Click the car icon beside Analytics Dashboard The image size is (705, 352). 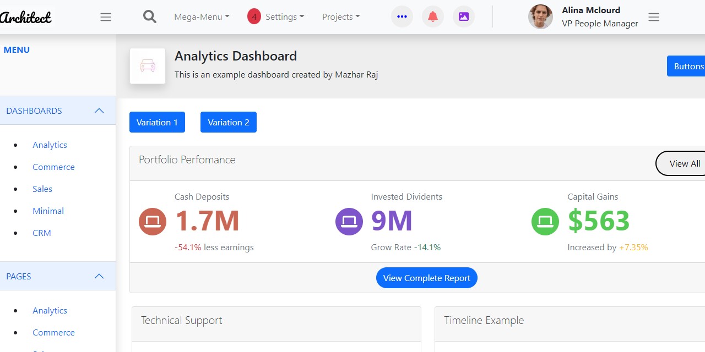click(x=147, y=65)
